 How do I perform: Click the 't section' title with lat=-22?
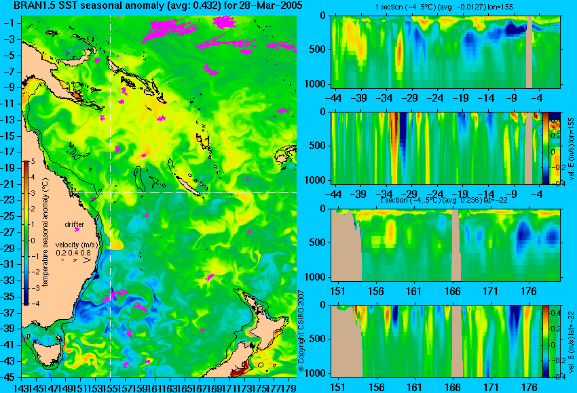pos(444,200)
